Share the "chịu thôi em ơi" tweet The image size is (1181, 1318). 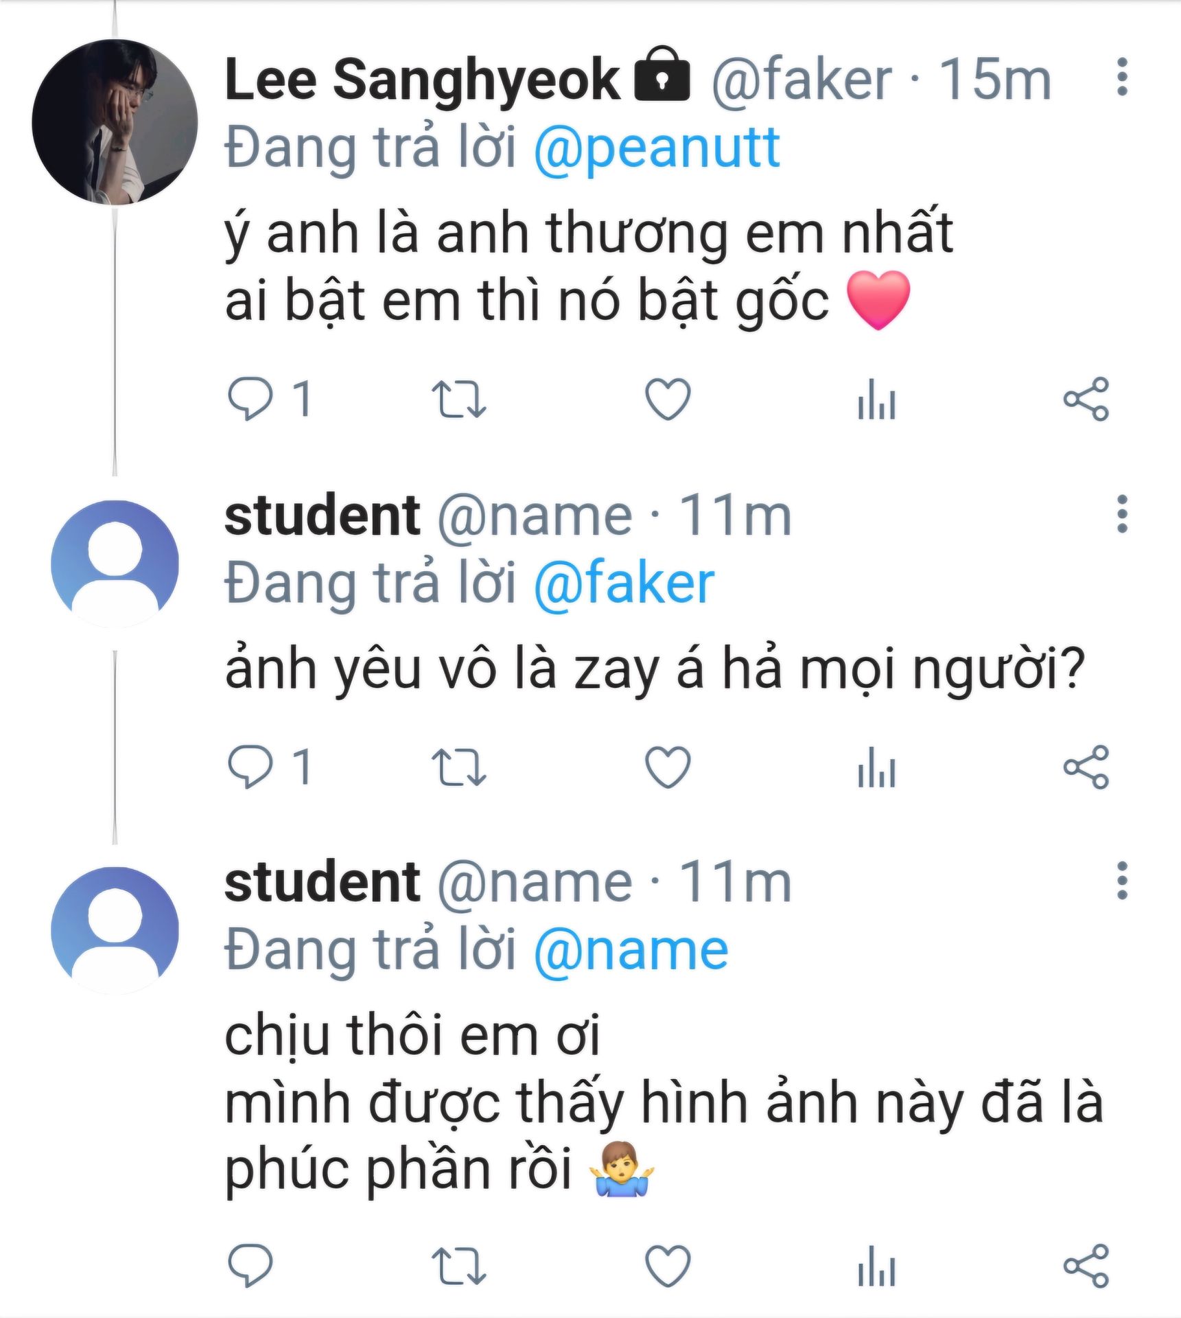click(1086, 1264)
